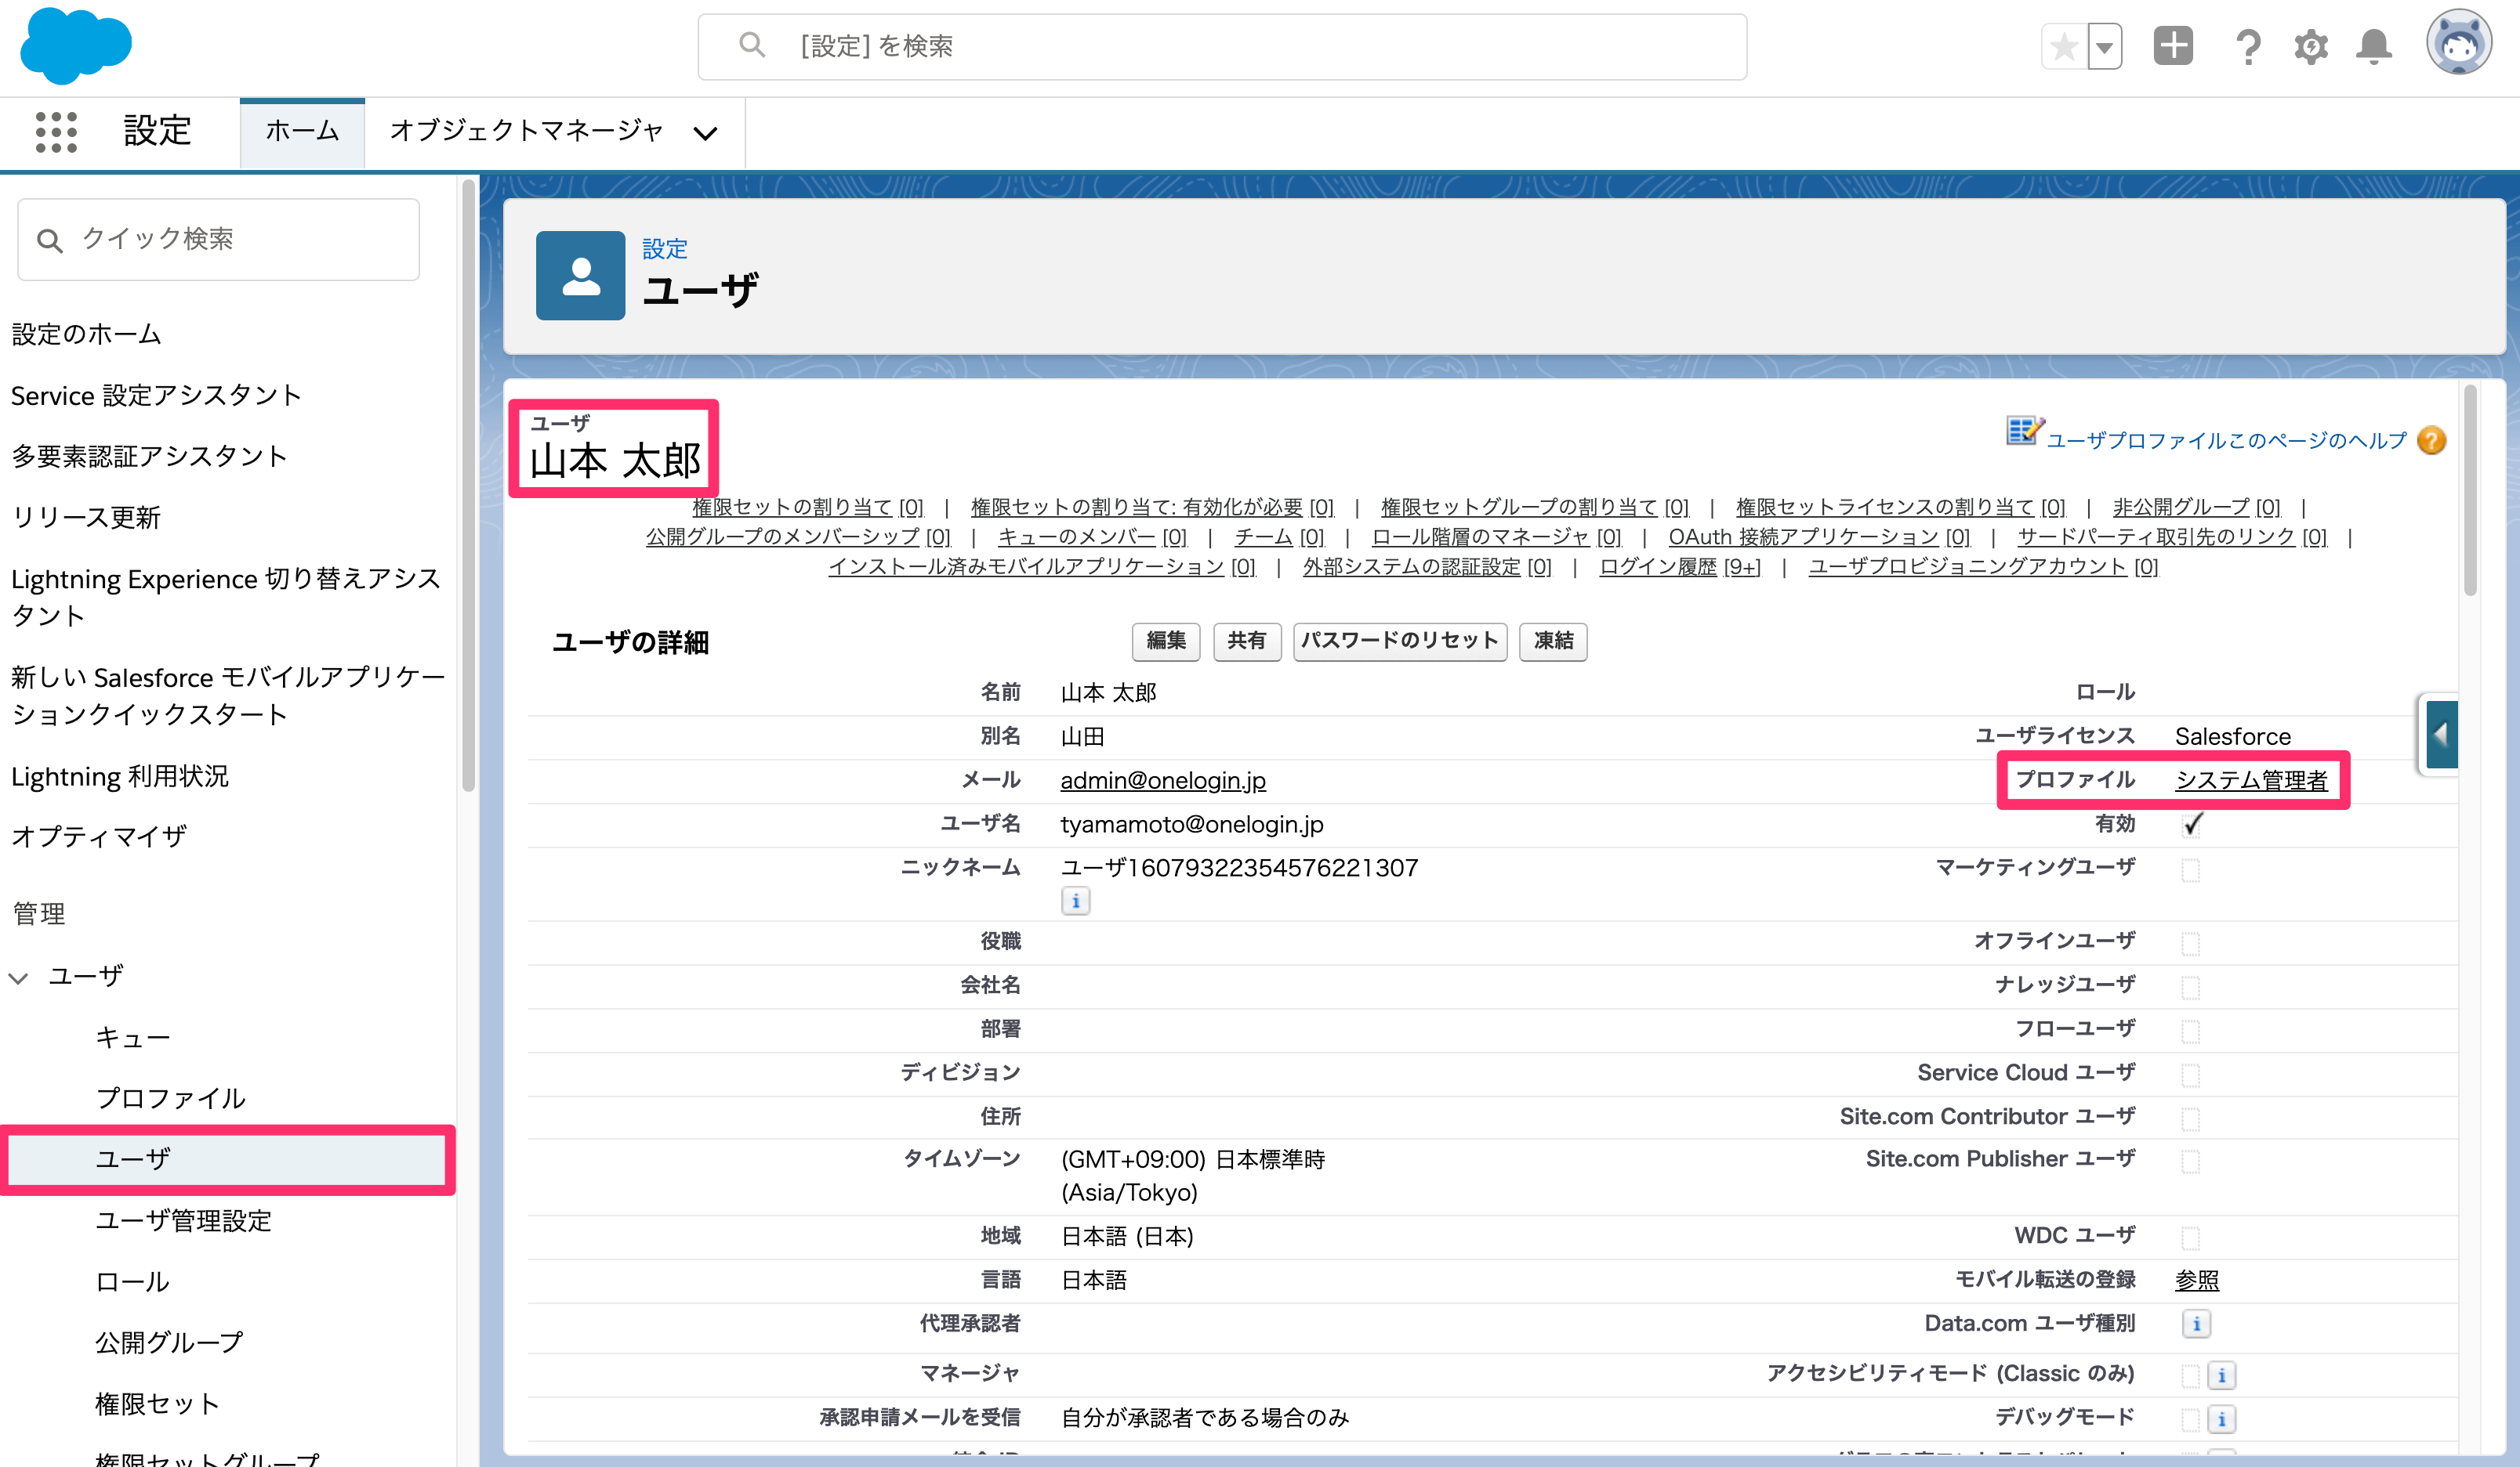Click inside the global setup search field
Screen dimensions: 2520x1467
click(1222, 46)
